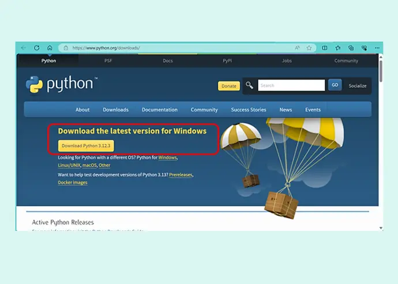Viewport: 398px width, 284px height.
Task: Go to browser home page icon
Action: tap(50, 48)
